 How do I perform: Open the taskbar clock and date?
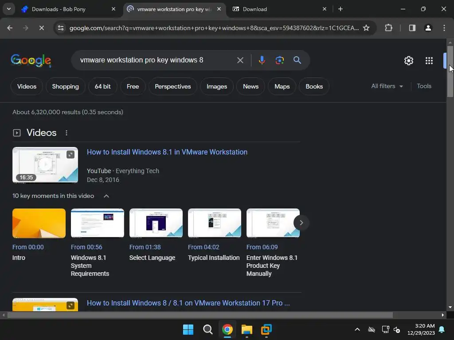[x=421, y=329]
